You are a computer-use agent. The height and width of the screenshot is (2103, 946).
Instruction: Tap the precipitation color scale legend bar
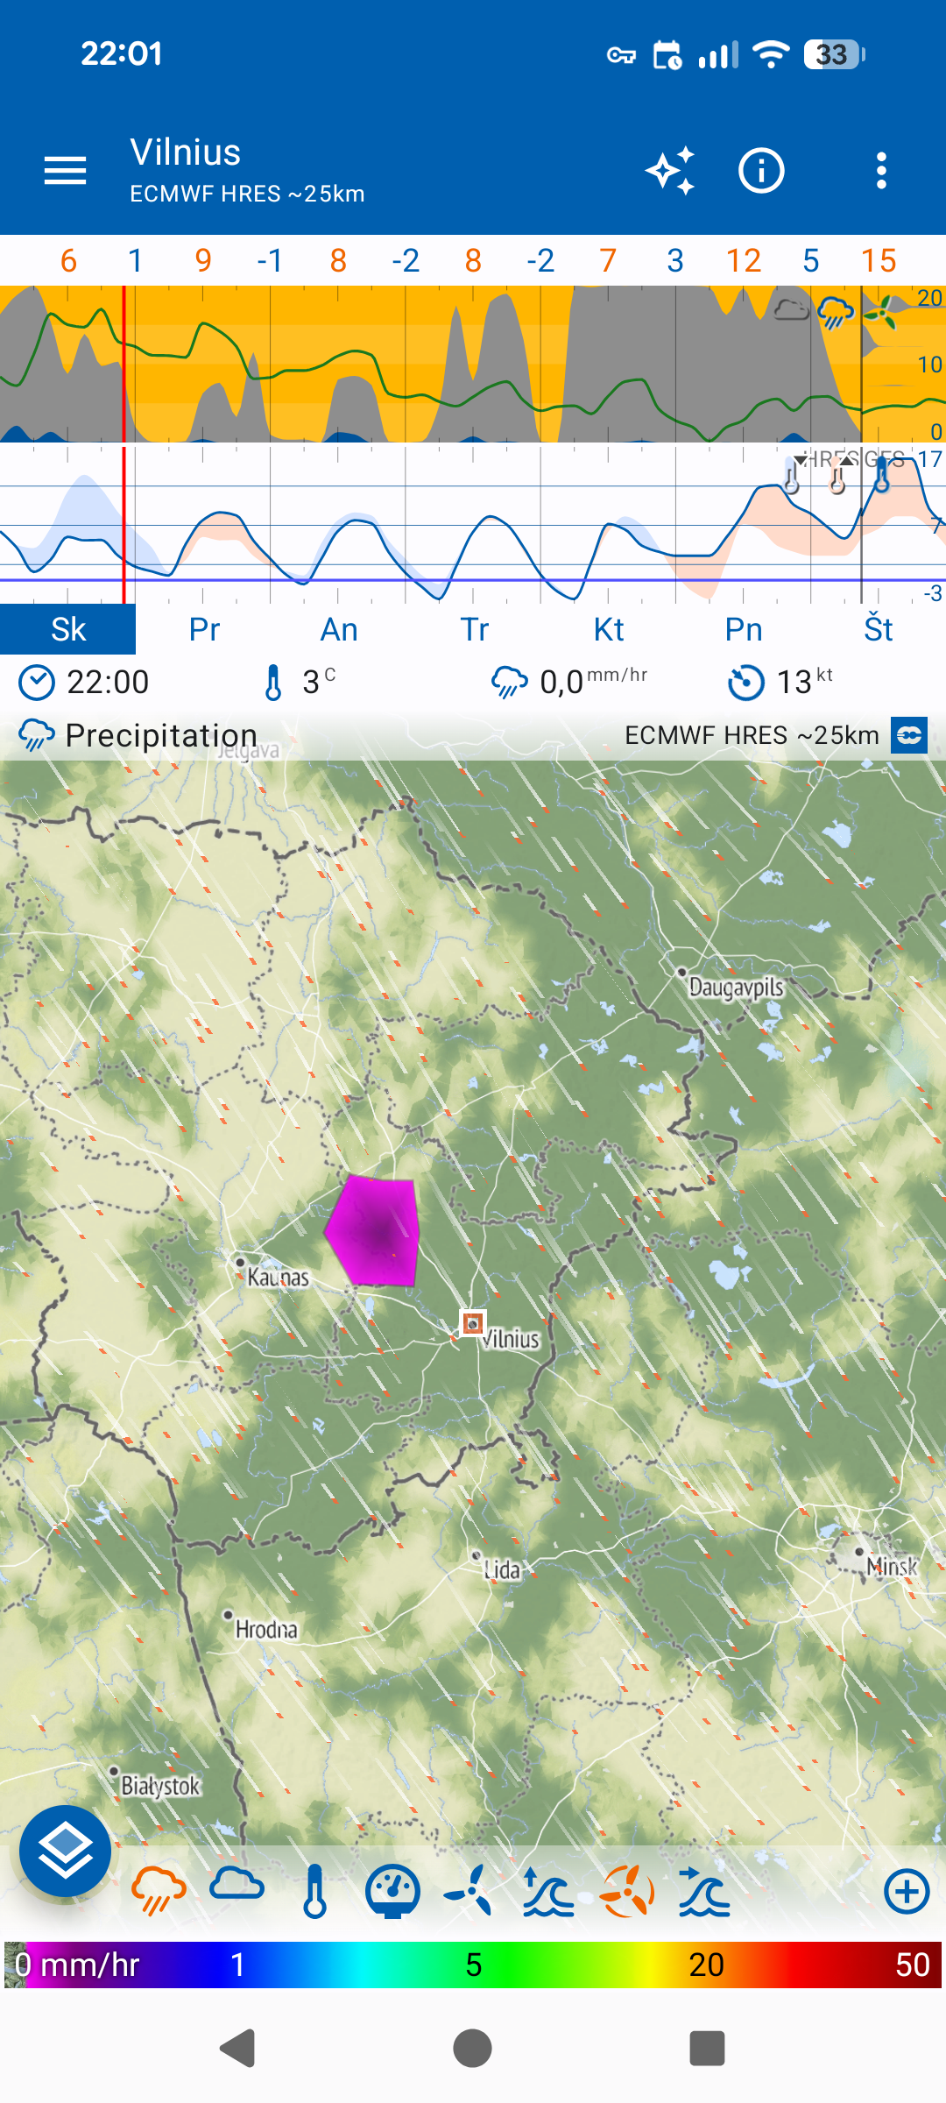[x=473, y=1965]
